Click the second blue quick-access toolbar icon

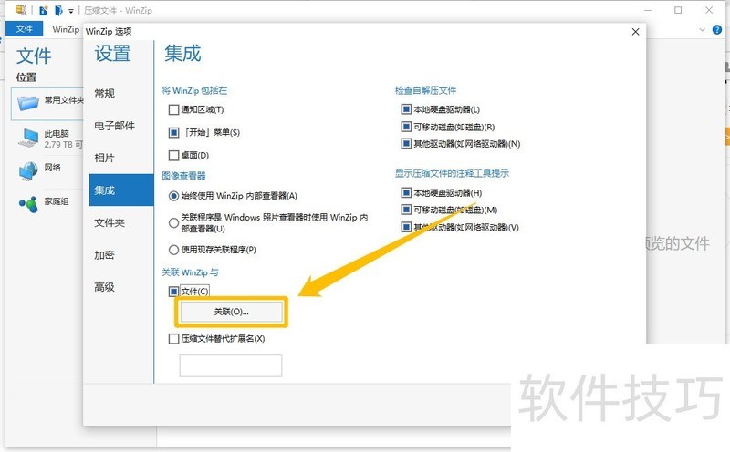(58, 10)
